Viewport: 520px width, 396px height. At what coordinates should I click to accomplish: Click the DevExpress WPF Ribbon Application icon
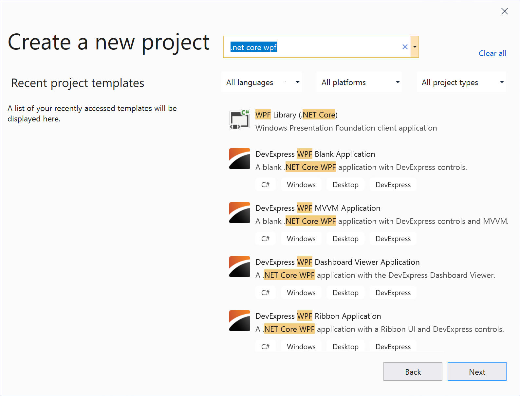(x=239, y=321)
